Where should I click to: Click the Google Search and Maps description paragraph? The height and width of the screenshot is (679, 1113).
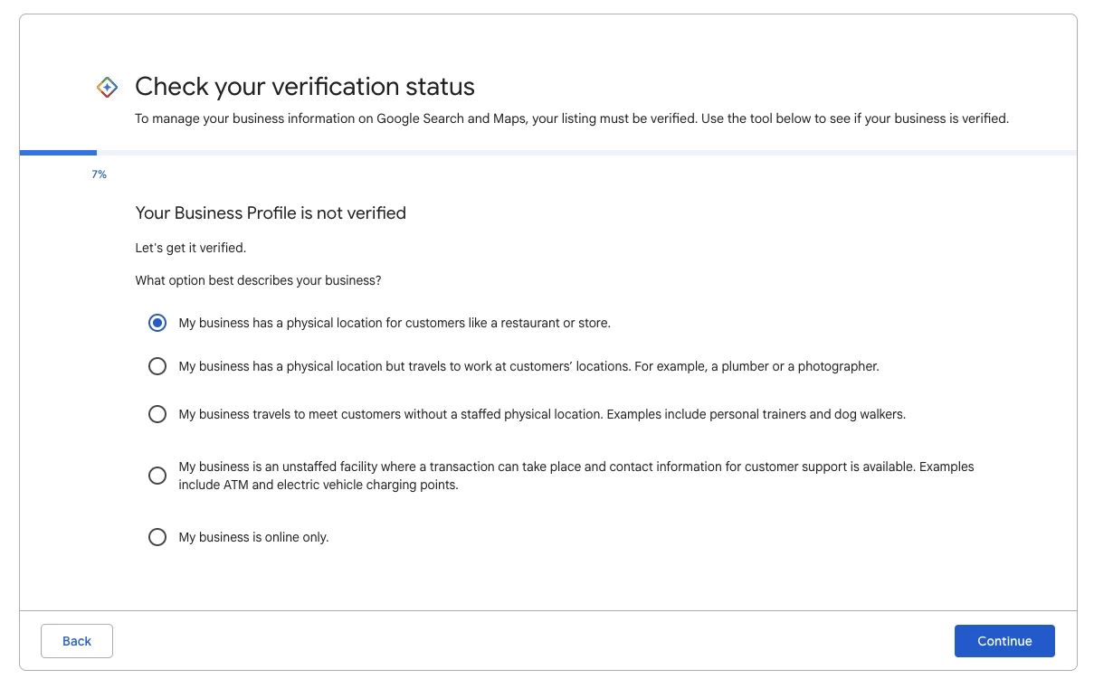click(x=571, y=118)
